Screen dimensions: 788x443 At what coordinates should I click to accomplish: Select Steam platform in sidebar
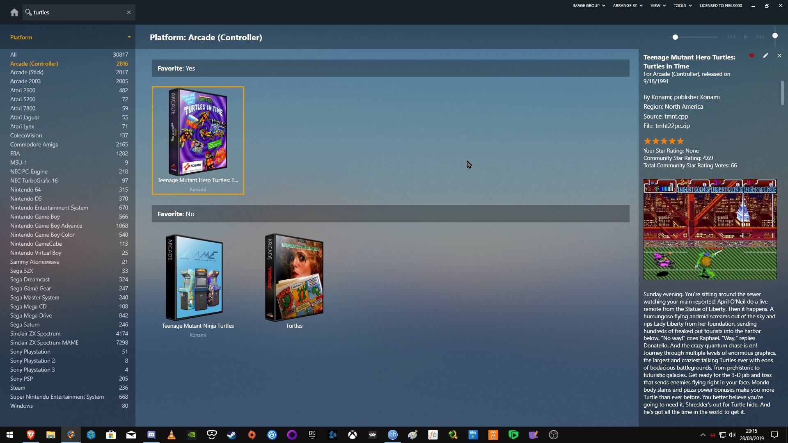click(69, 388)
